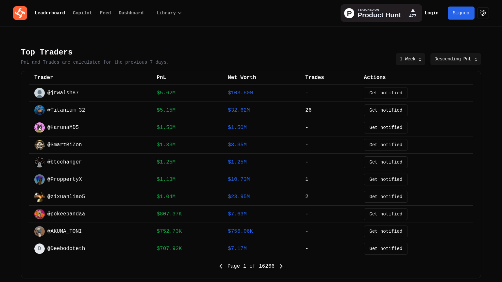Go to the Feed page

[x=105, y=13]
